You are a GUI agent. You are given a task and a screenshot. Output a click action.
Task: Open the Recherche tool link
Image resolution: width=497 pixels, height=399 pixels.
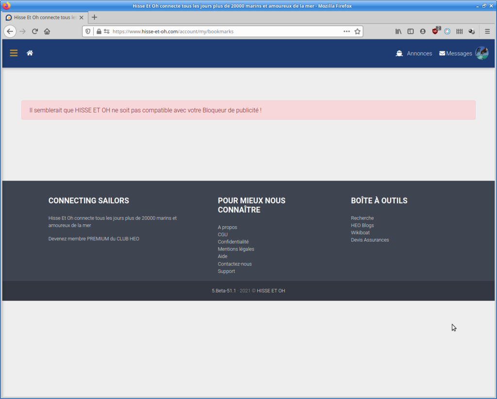click(x=362, y=218)
